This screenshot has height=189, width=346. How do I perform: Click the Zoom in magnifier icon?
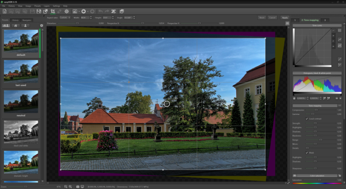pos(65,187)
